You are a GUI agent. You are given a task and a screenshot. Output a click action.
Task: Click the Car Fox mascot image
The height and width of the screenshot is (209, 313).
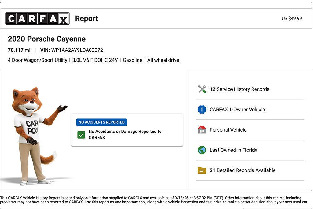(x=38, y=136)
